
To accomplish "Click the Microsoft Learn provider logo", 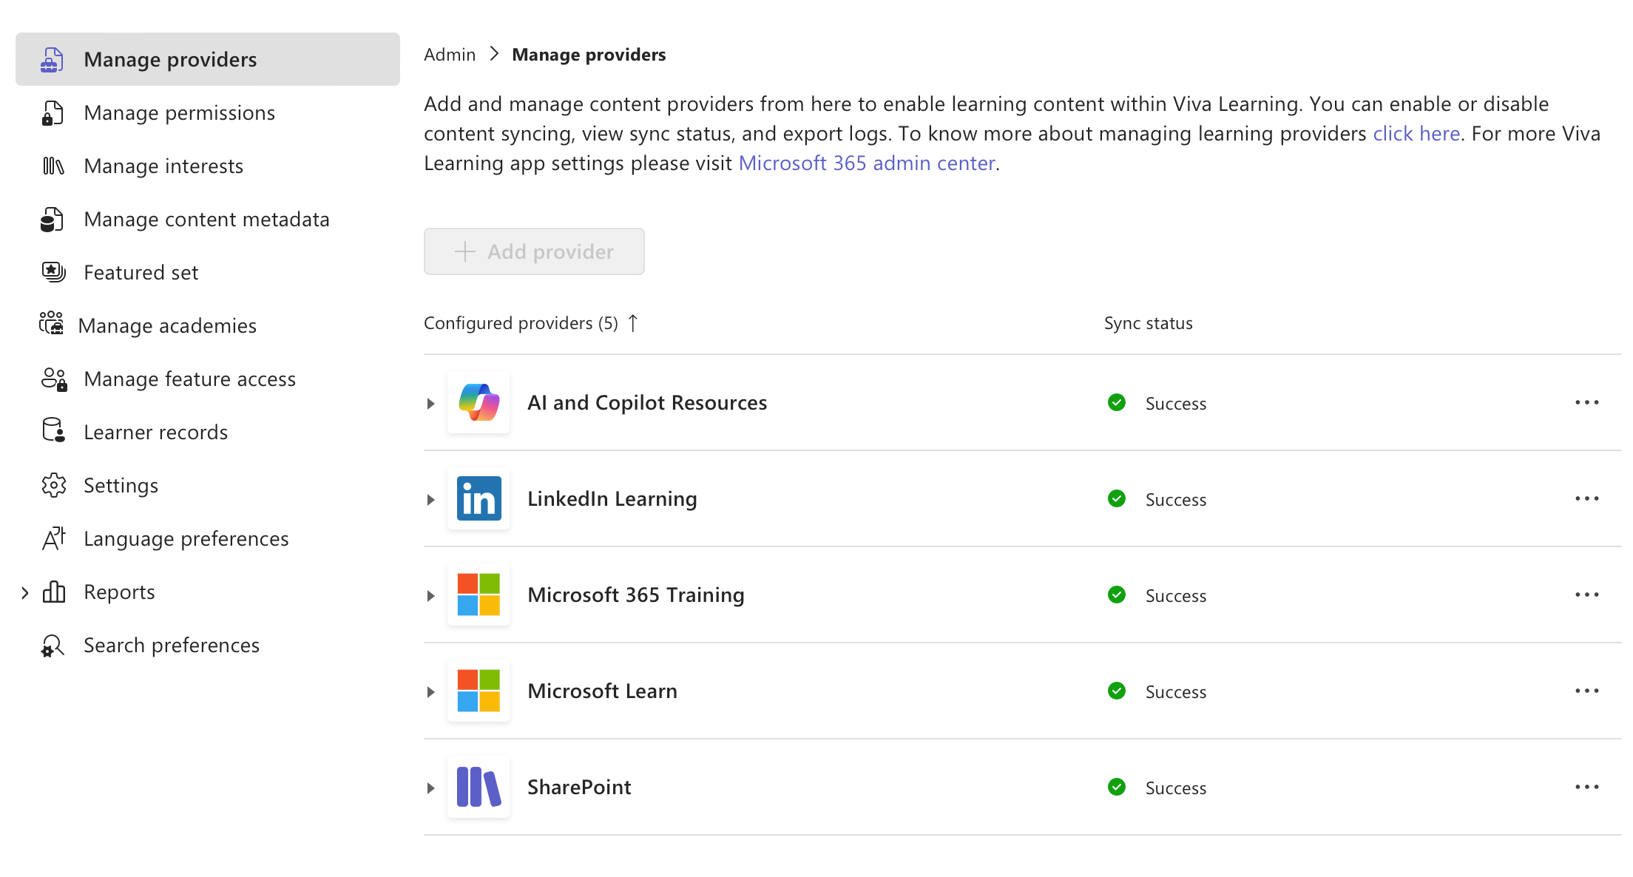I will pos(478,691).
